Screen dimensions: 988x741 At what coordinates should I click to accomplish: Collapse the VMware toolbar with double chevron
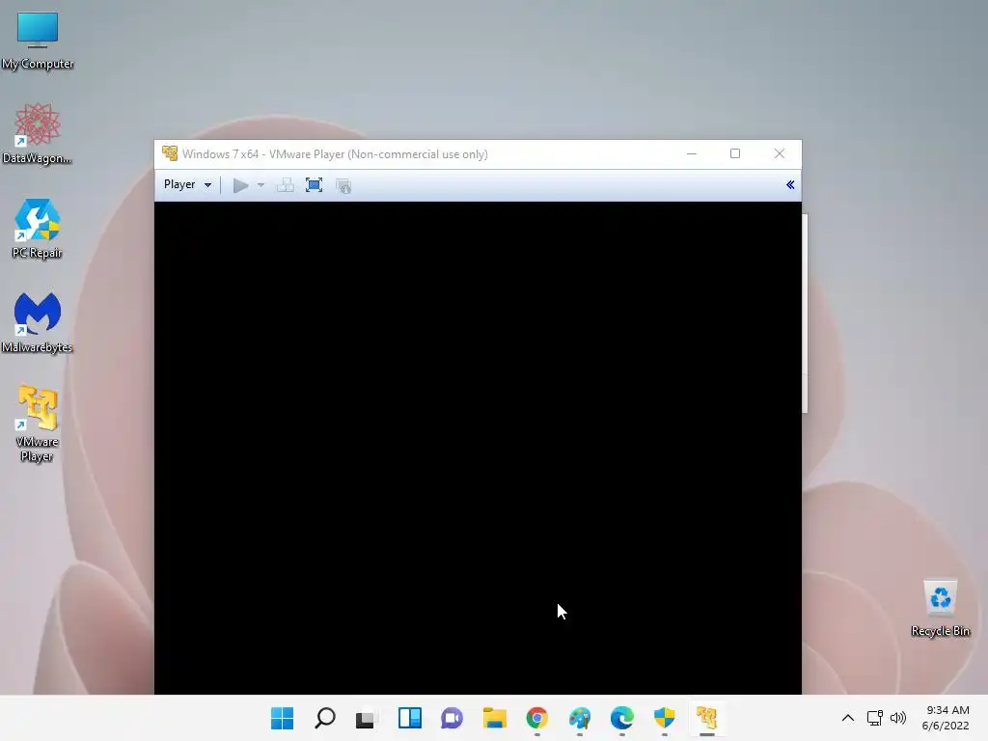coord(790,184)
